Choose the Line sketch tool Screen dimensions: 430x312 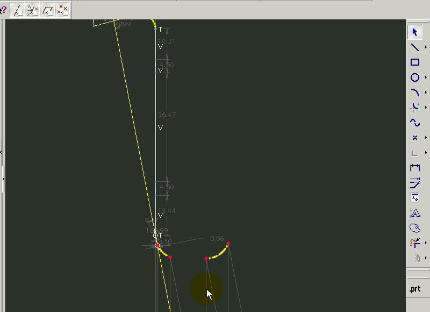414,47
